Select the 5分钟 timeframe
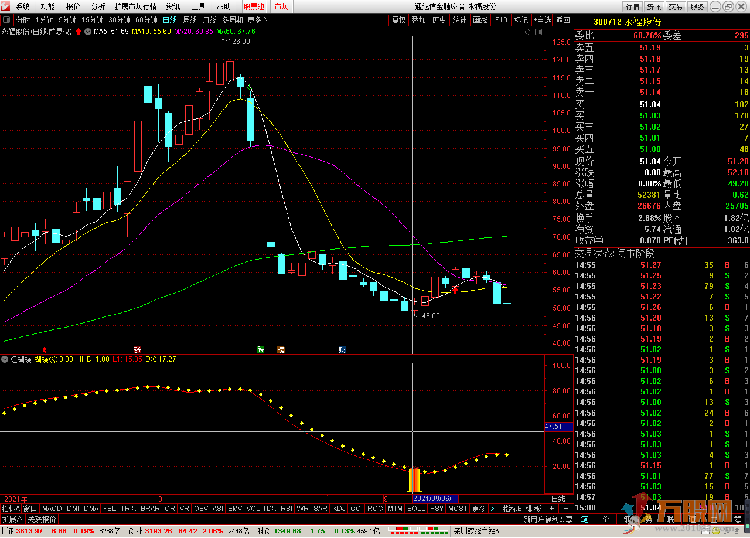Image resolution: width=750 pixels, height=538 pixels. (68, 20)
